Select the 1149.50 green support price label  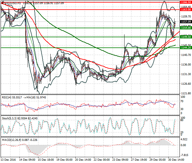tap(186, 37)
